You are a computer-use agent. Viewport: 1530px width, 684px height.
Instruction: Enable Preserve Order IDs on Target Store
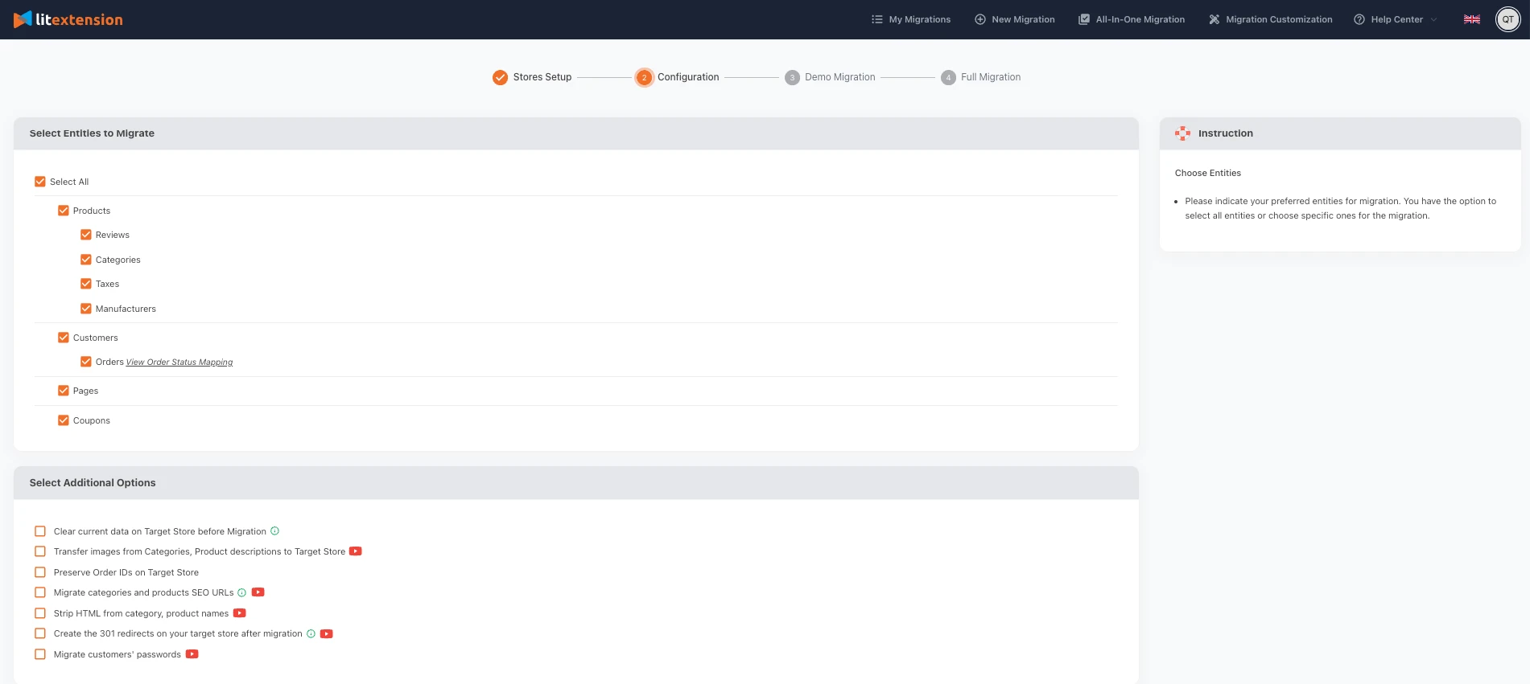[40, 572]
